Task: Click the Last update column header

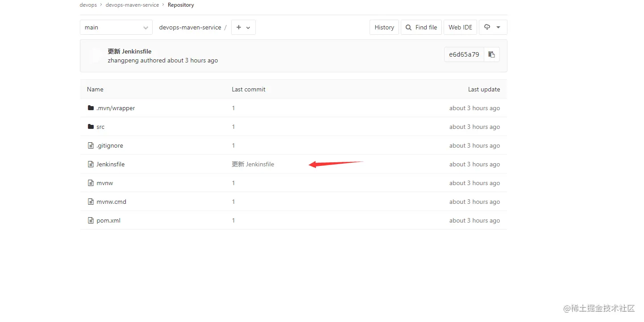Action: tap(484, 89)
